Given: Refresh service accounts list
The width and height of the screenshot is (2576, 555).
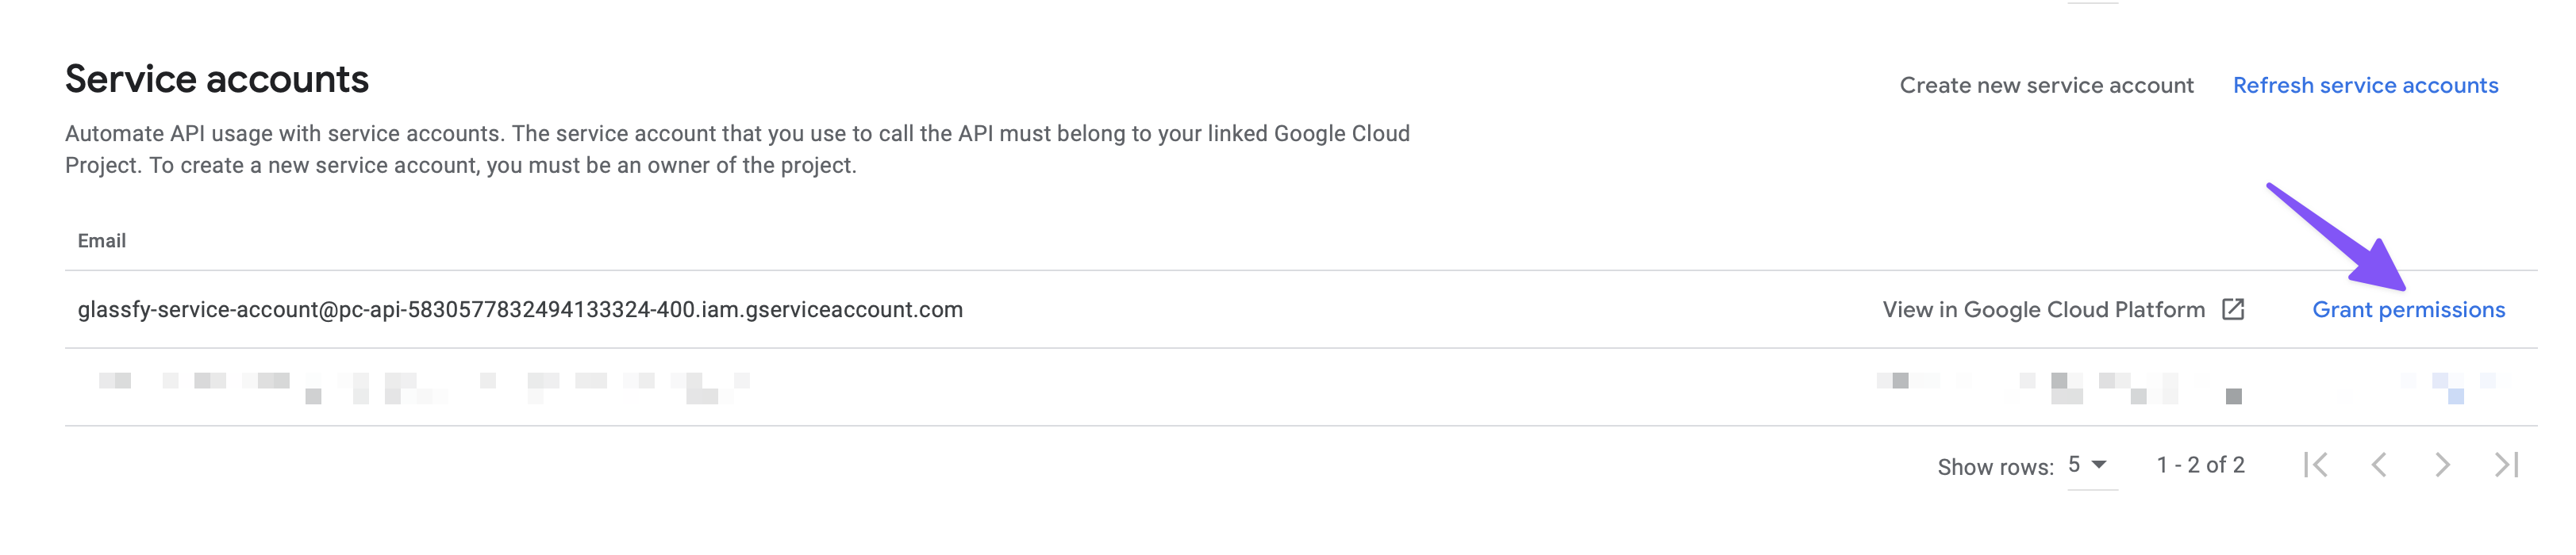Looking at the screenshot, I should click(2365, 86).
